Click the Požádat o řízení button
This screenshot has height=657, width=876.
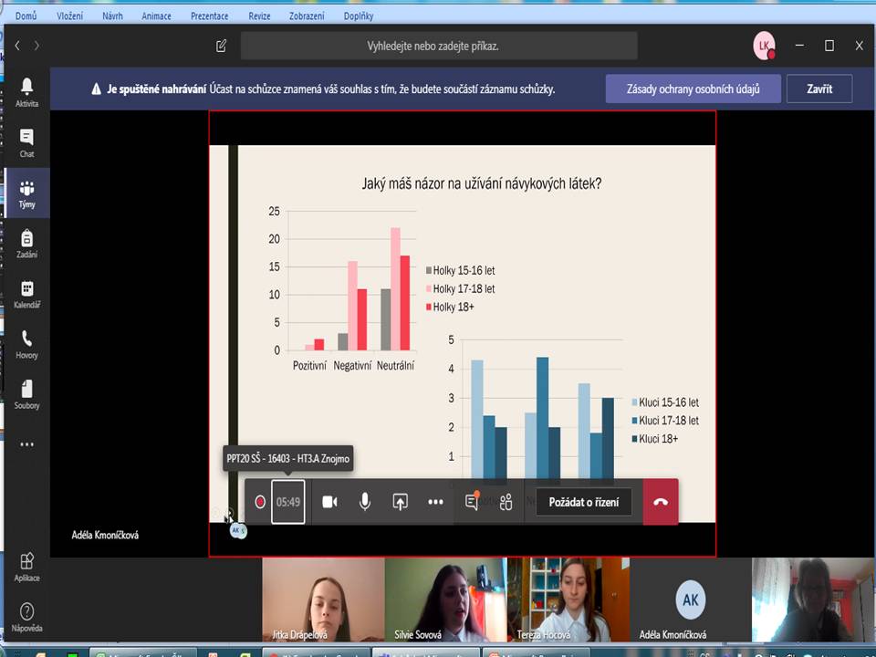[584, 502]
